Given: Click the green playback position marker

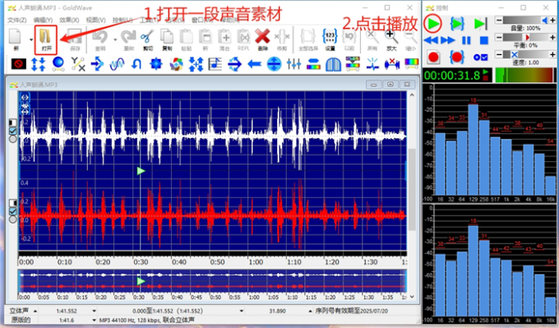Looking at the screenshot, I should click(141, 171).
